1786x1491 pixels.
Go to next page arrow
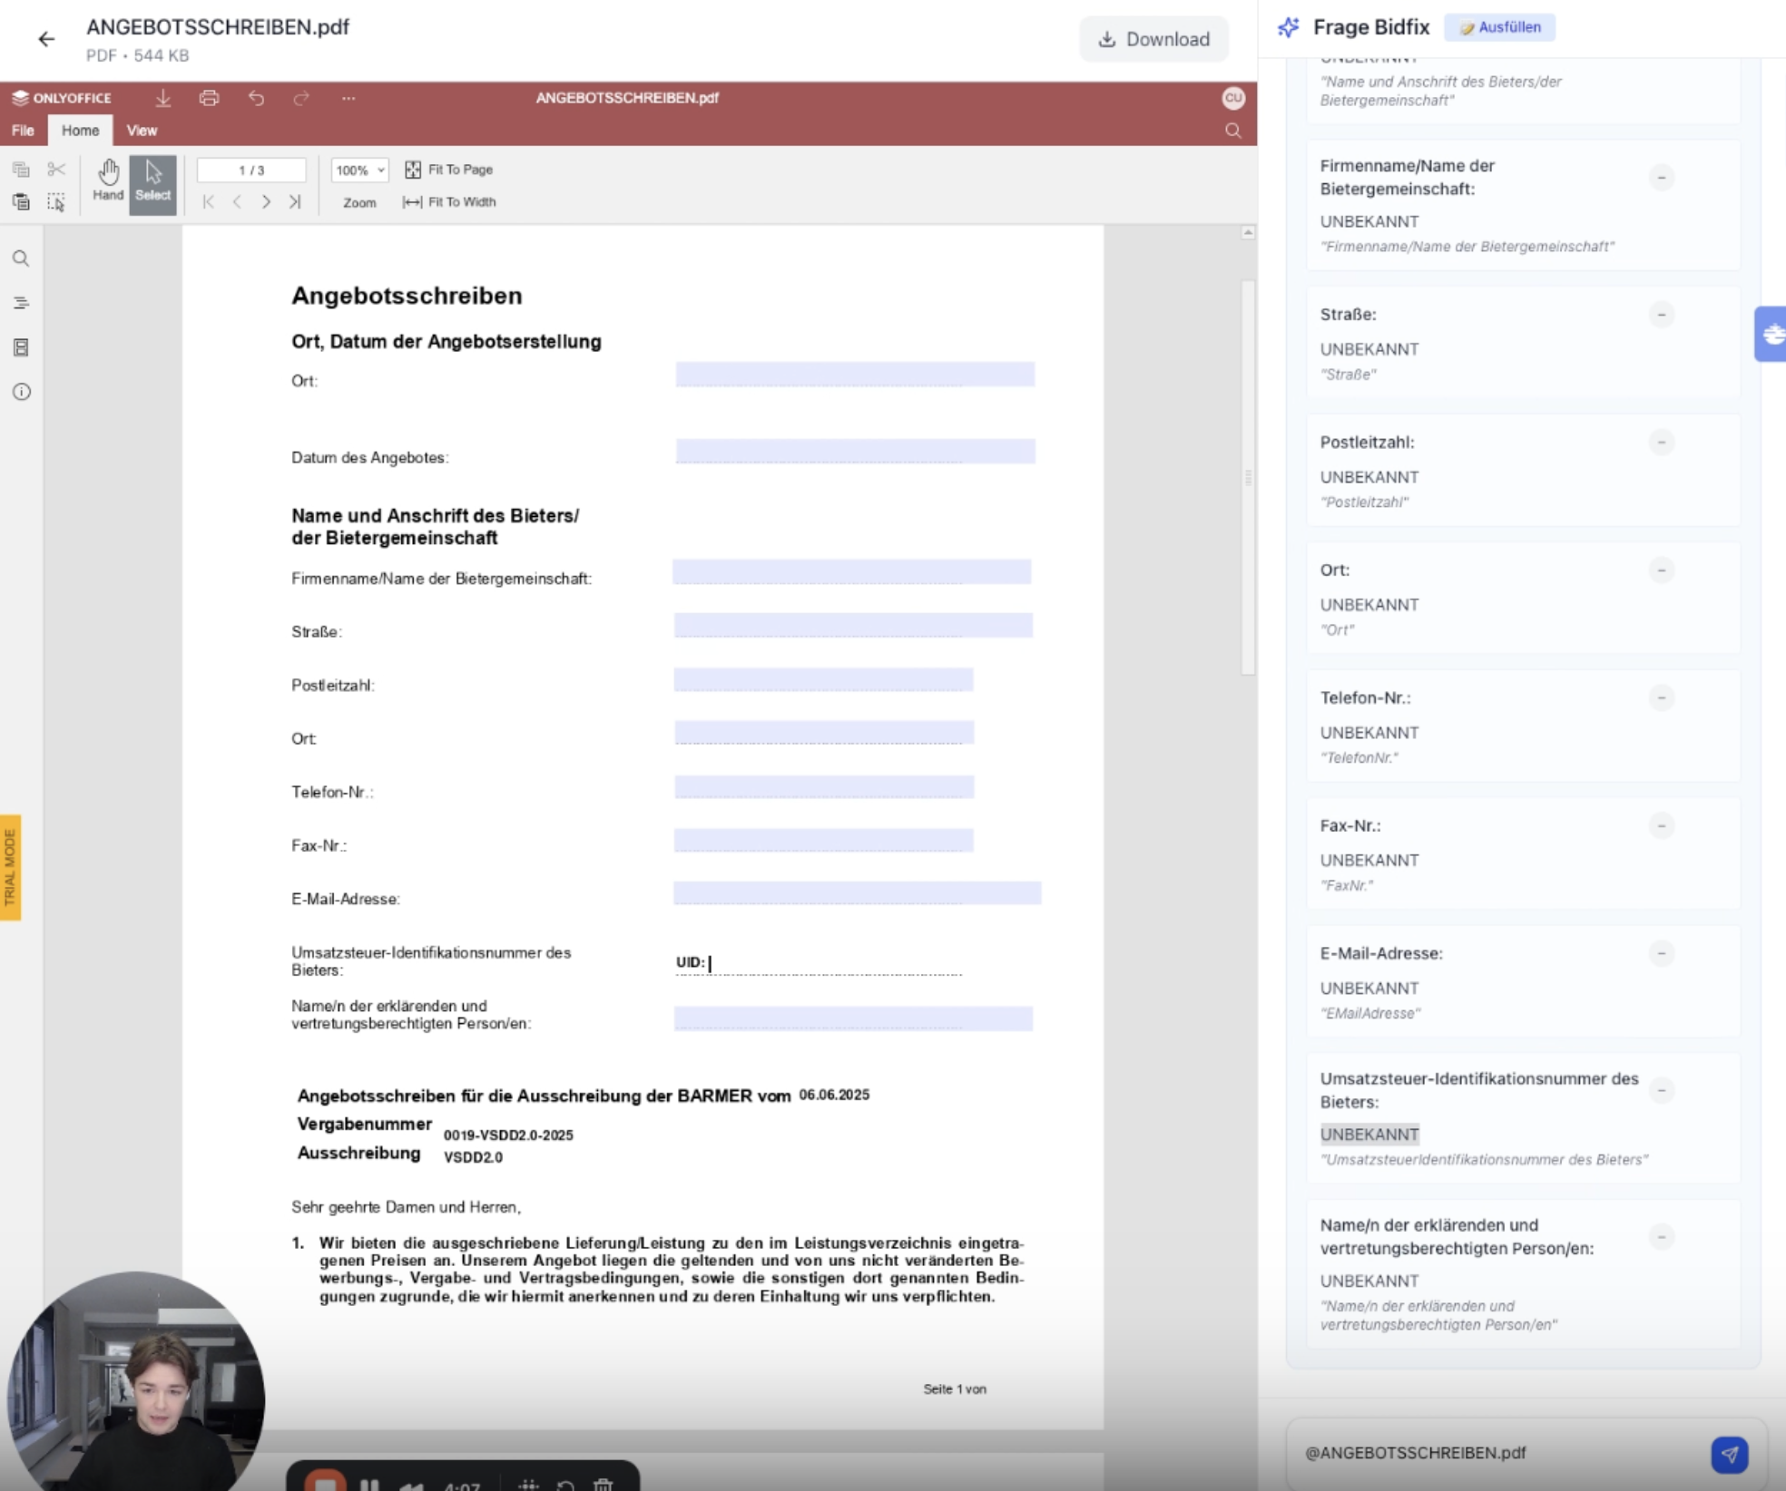(x=266, y=202)
